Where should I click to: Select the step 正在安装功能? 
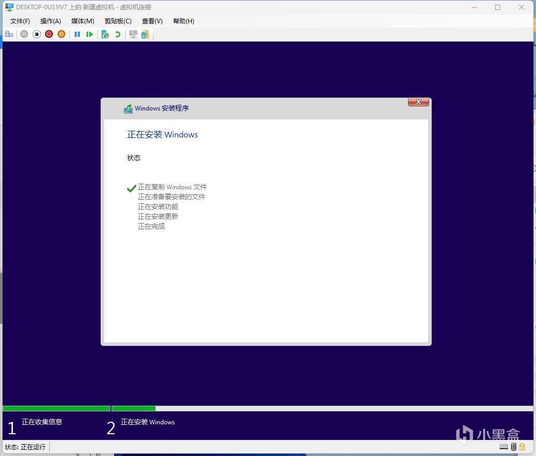click(158, 206)
